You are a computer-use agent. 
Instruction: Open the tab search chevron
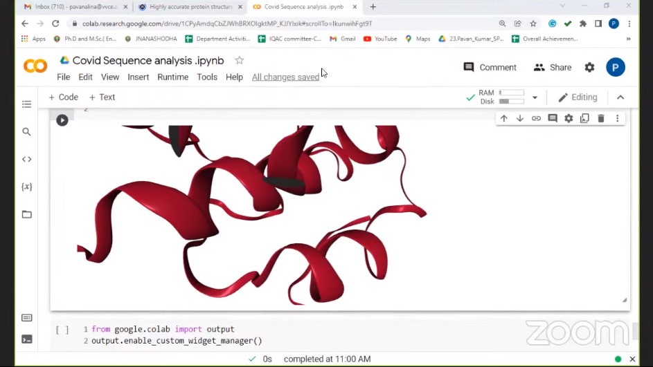(x=562, y=6)
